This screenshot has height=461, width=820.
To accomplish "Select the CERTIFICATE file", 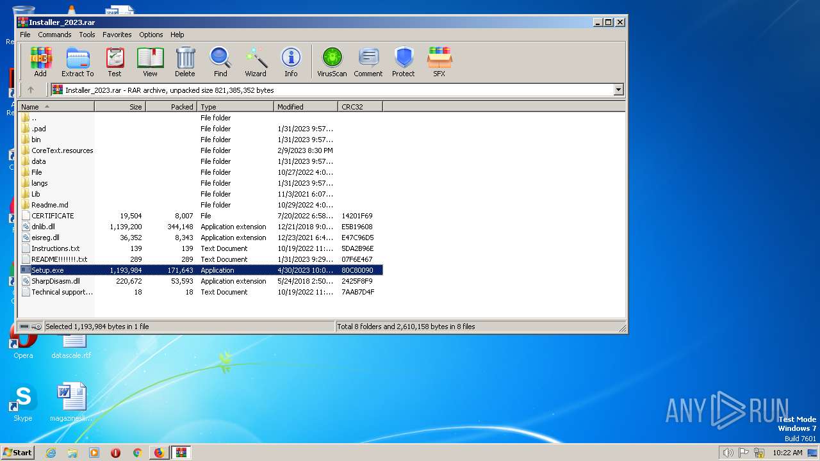I will click(x=201, y=216).
